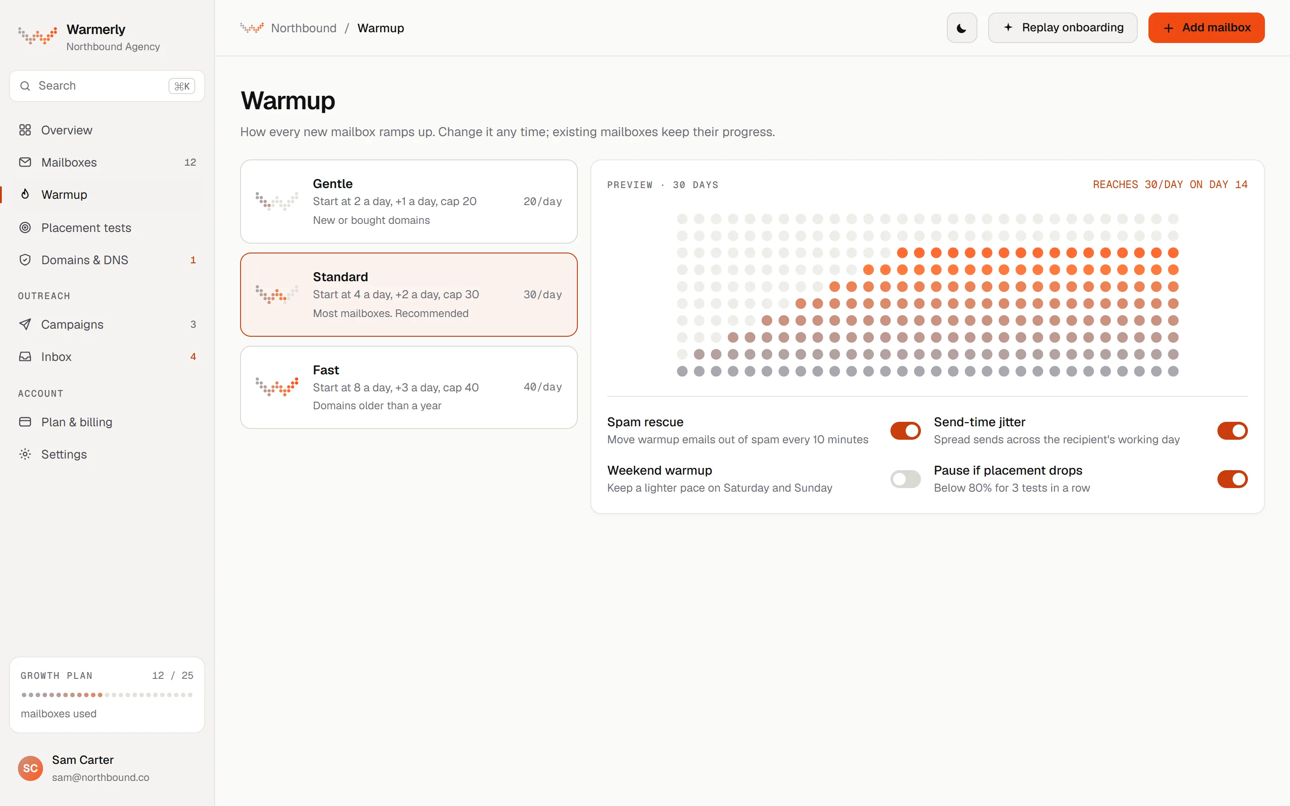
Task: Click the Domains & DNS 1 badge
Action: pyautogui.click(x=193, y=260)
